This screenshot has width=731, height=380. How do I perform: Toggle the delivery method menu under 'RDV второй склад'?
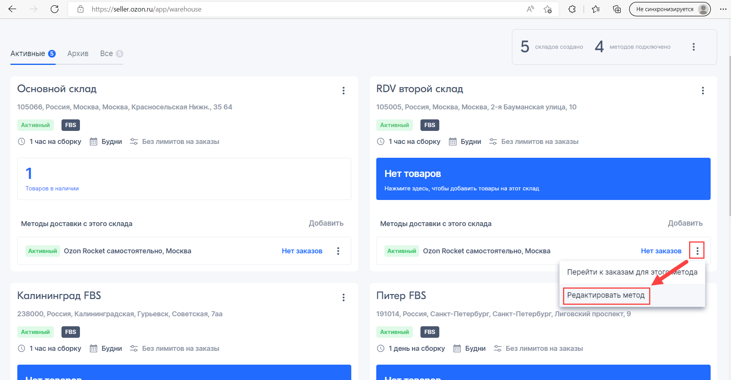697,251
